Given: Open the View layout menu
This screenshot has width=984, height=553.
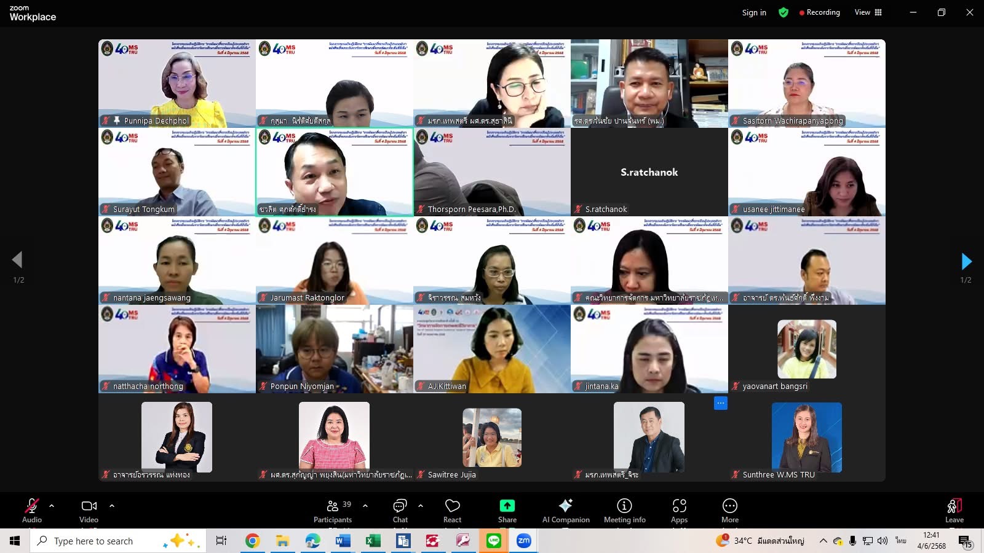Looking at the screenshot, I should [x=868, y=12].
